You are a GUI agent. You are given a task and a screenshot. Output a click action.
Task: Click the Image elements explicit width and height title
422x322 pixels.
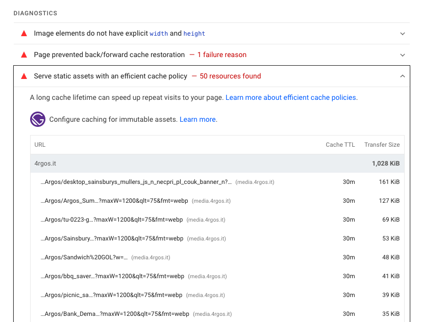coord(119,33)
